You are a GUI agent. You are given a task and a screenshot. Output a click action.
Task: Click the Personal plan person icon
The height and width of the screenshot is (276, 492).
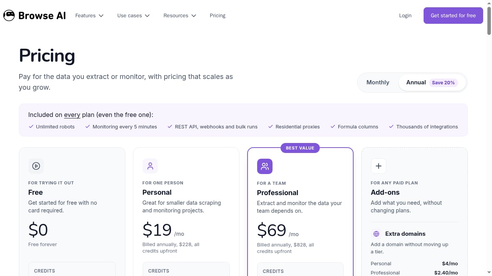(150, 166)
